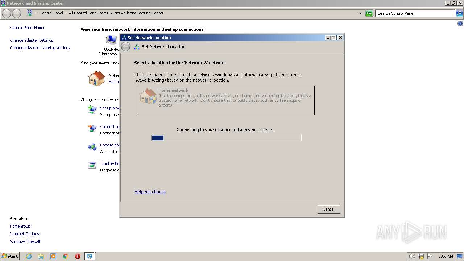Click the explorer Back navigation button
Viewport: 464px width, 261px height.
pos(7,13)
